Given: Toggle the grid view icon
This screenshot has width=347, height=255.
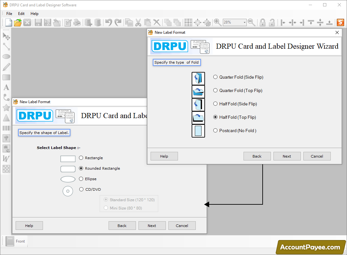Looking at the screenshot, I should 188,22.
